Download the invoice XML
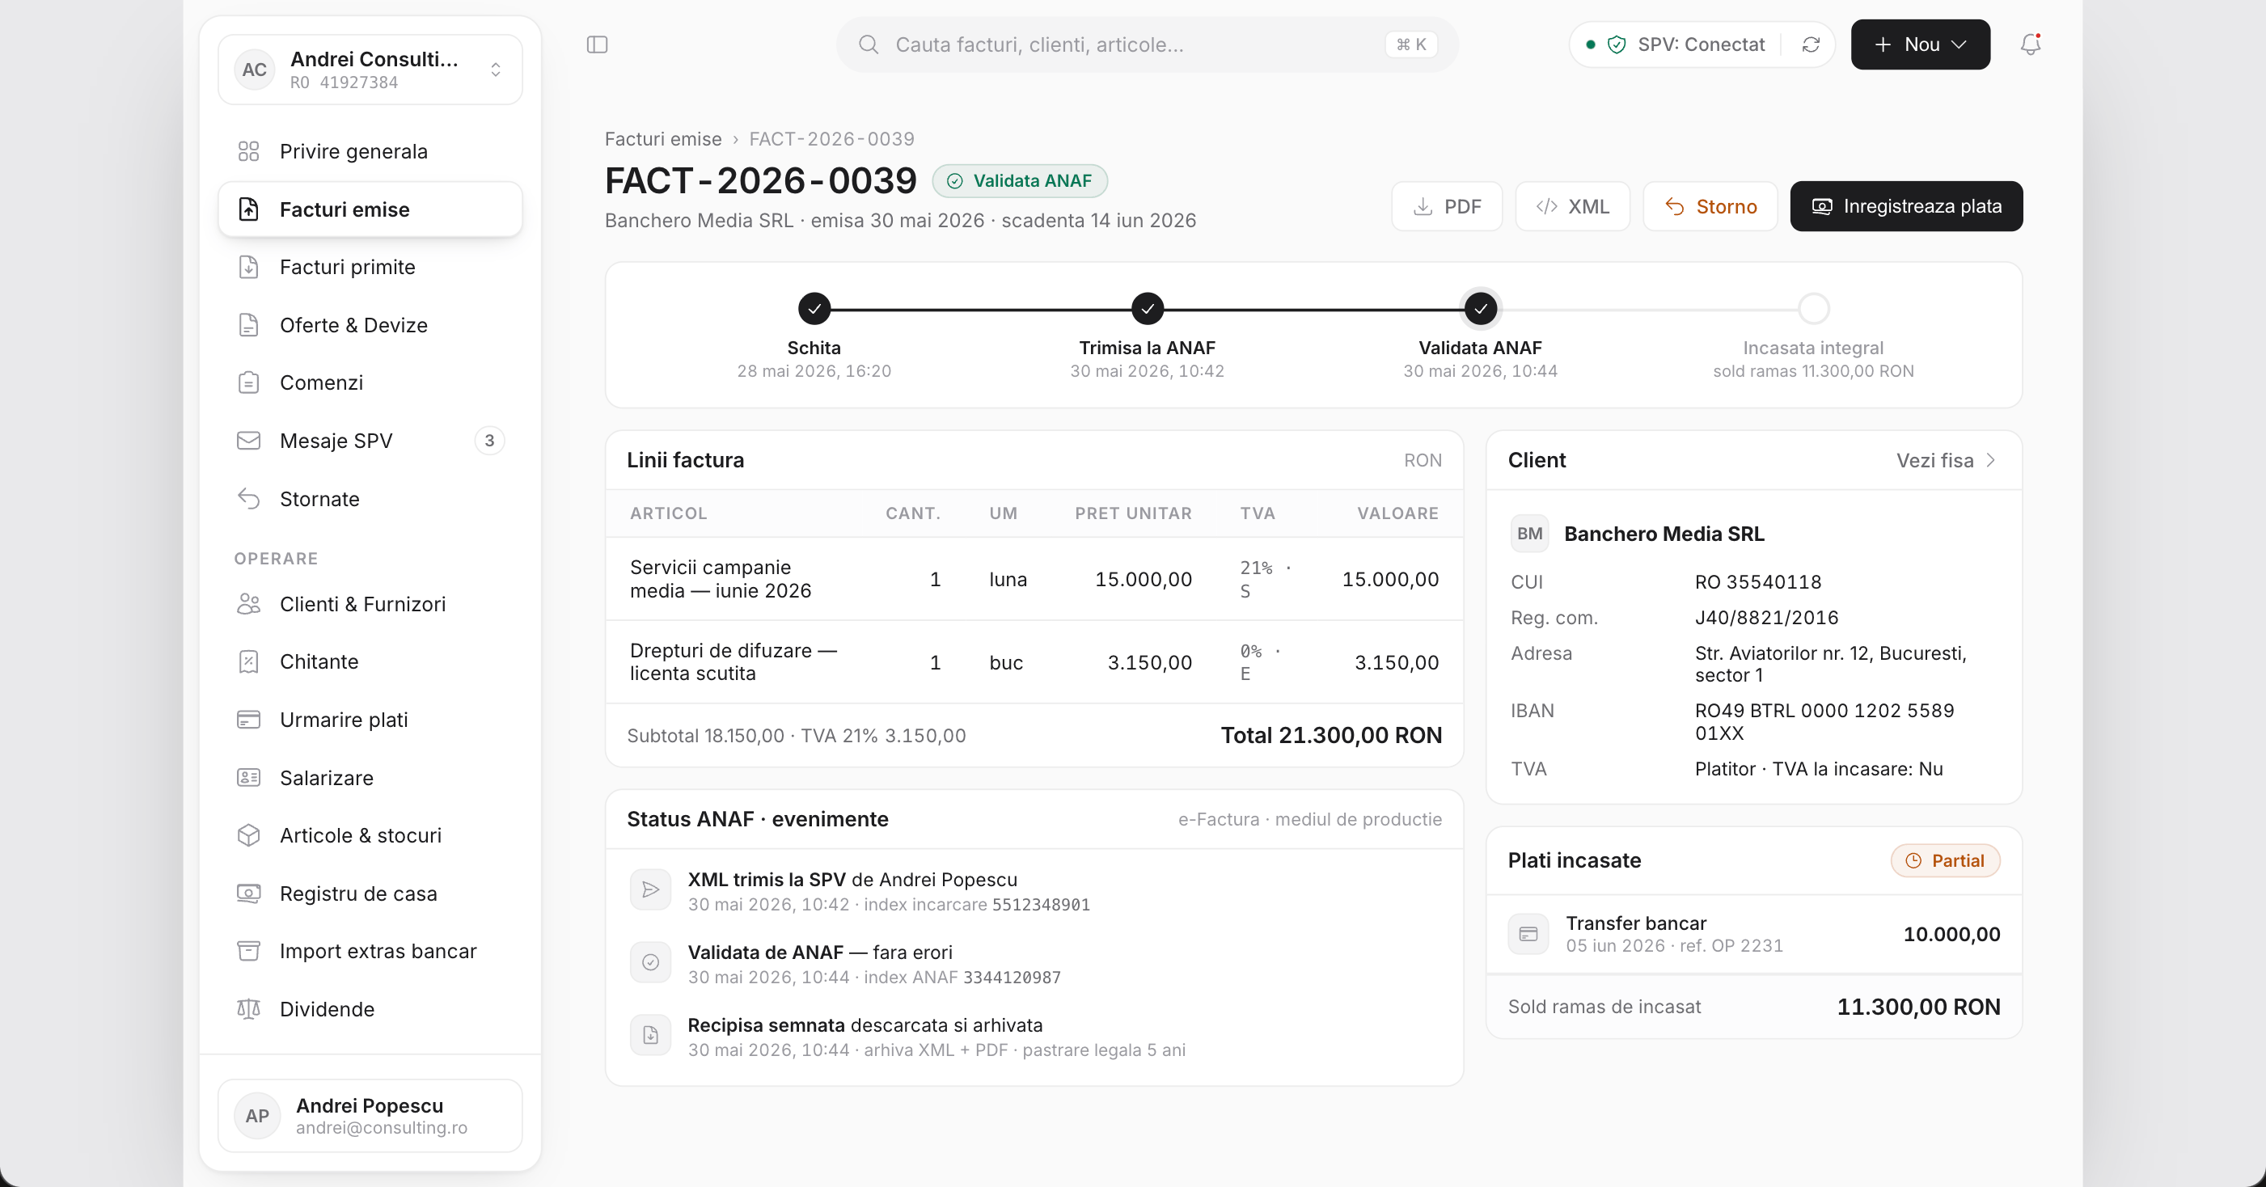The height and width of the screenshot is (1187, 2266). click(x=1572, y=207)
